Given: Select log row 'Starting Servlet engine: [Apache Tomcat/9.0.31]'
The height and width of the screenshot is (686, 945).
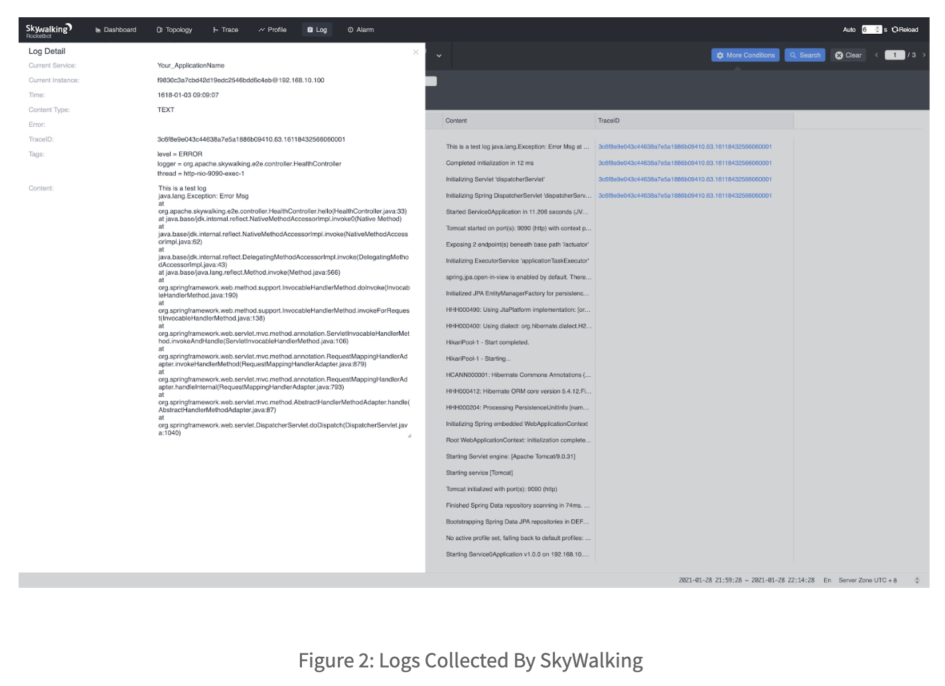Looking at the screenshot, I should point(510,456).
